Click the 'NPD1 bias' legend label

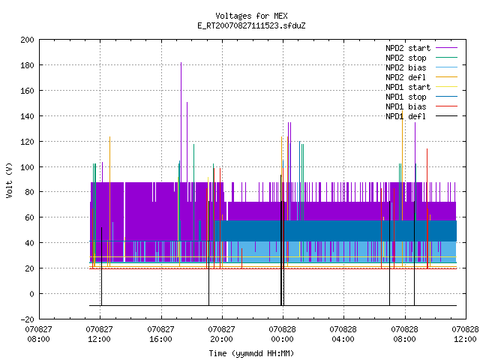pyautogui.click(x=406, y=106)
